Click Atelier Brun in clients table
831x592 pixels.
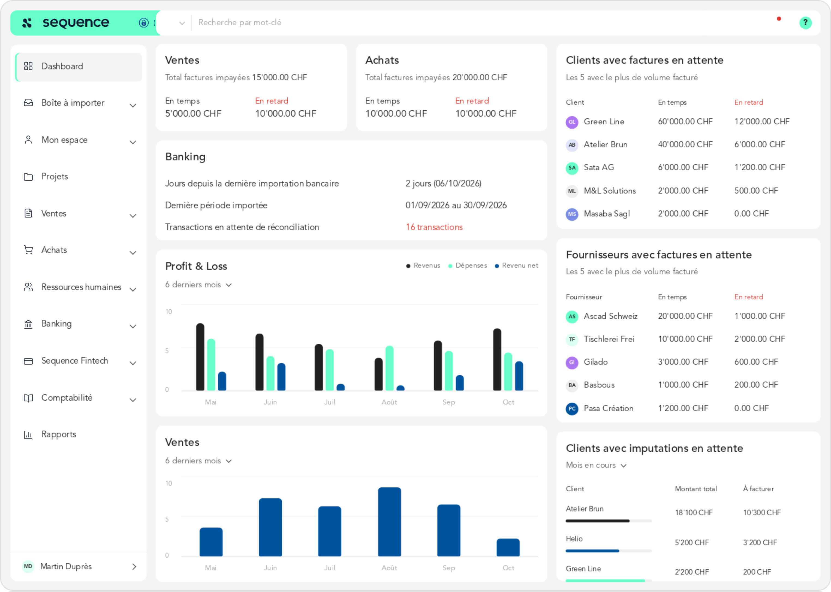pyautogui.click(x=605, y=144)
